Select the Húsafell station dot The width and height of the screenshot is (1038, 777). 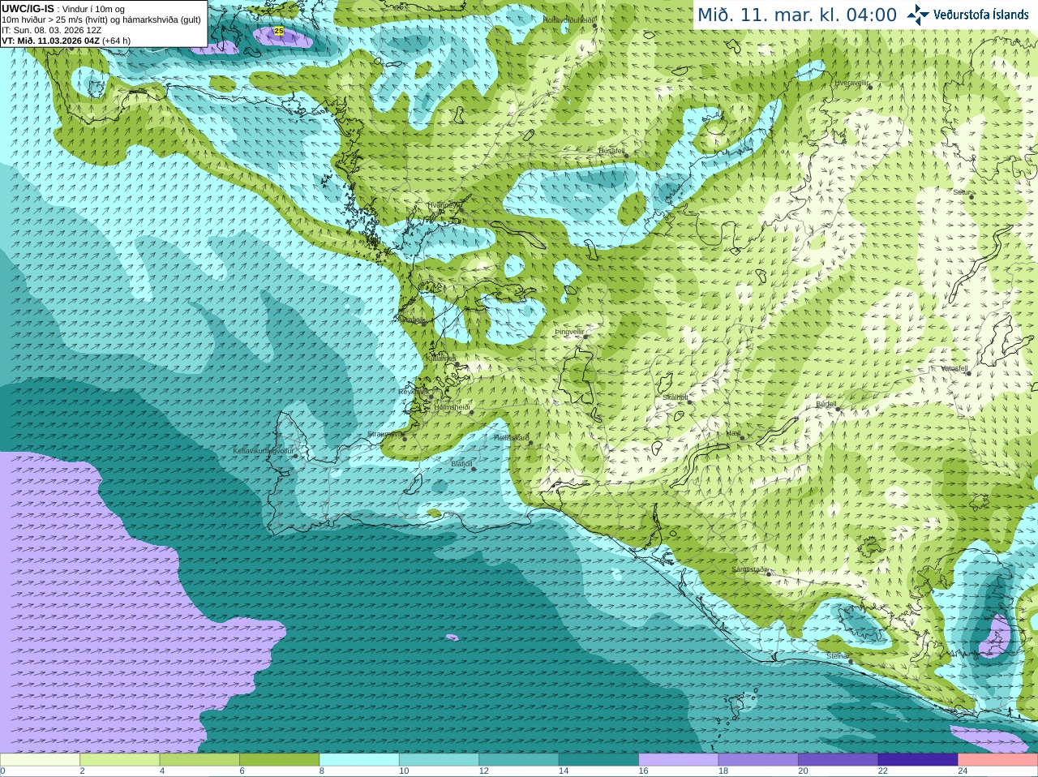coord(626,155)
